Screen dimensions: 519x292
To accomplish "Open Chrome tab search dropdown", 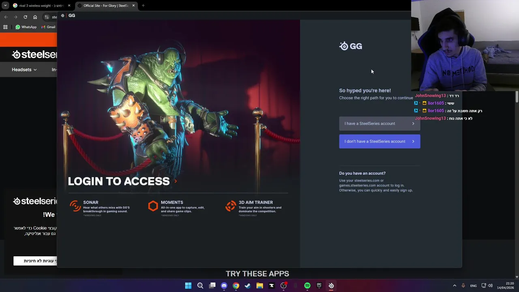I will 5,6.
